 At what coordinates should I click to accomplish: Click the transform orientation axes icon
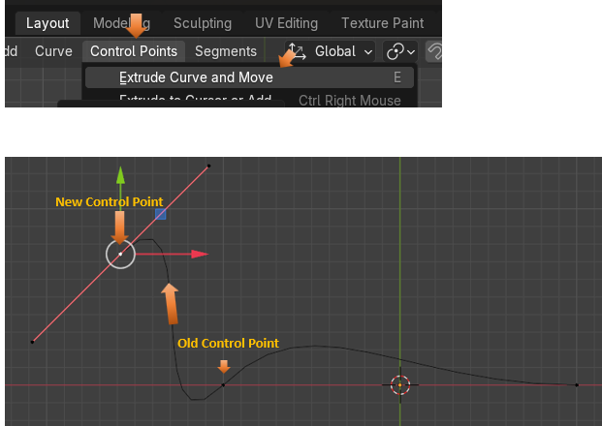(x=297, y=51)
